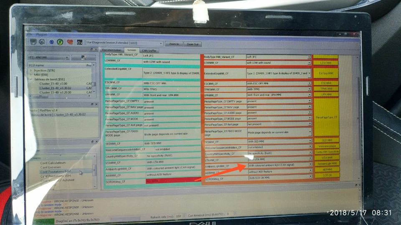
Task: Open the Conf Calculateurs screen
Action: pyautogui.click(x=53, y=163)
